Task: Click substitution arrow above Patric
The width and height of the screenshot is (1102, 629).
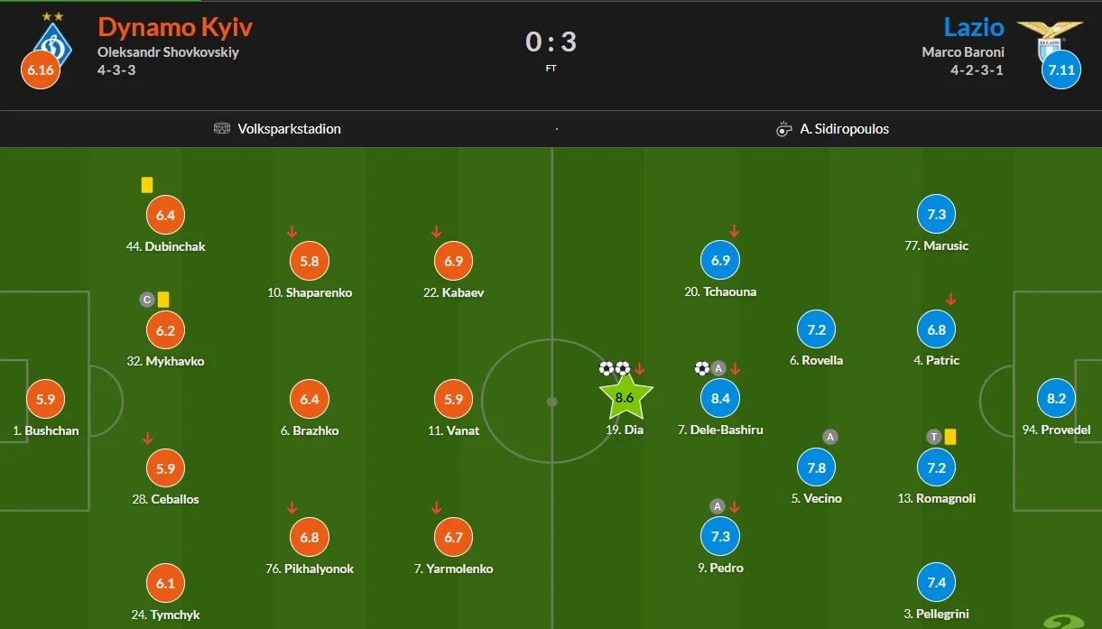Action: tap(950, 300)
